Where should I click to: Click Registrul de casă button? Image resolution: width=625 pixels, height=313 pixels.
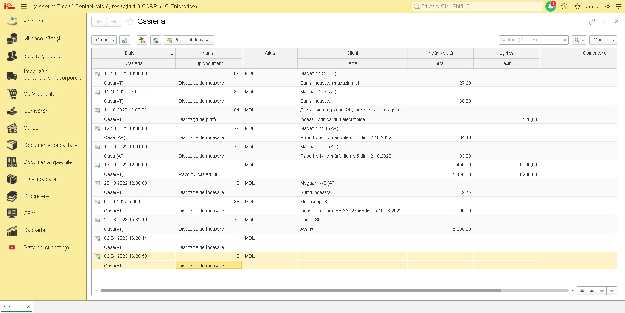[189, 40]
